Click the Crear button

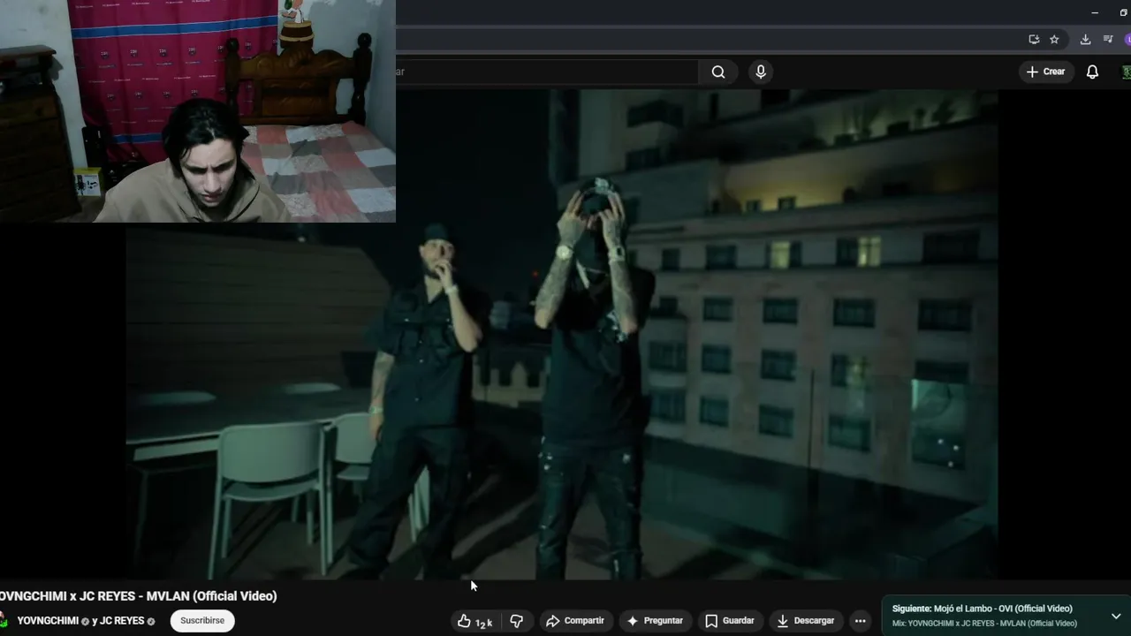(1046, 72)
